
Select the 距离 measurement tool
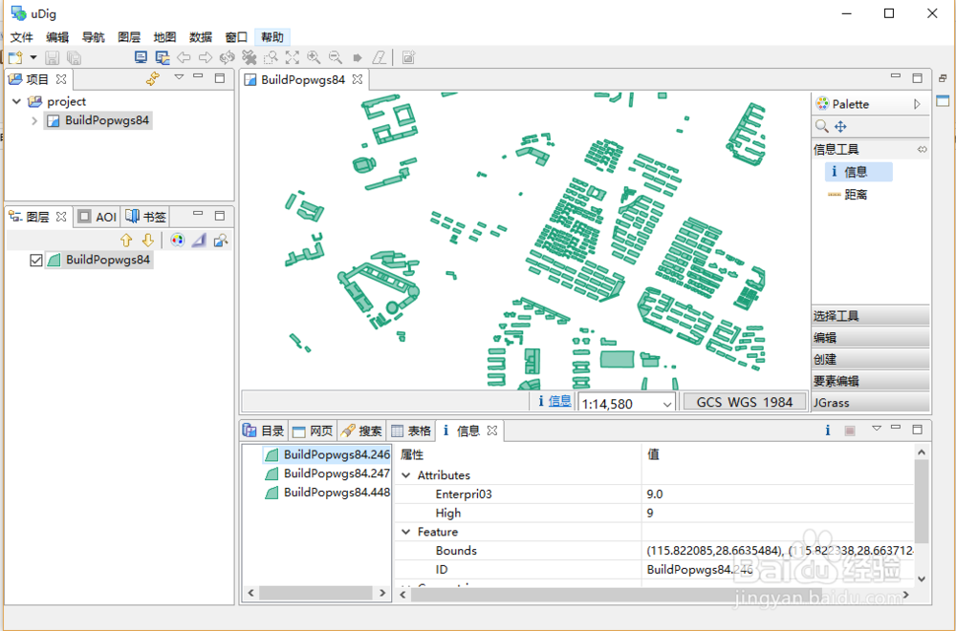tap(847, 195)
